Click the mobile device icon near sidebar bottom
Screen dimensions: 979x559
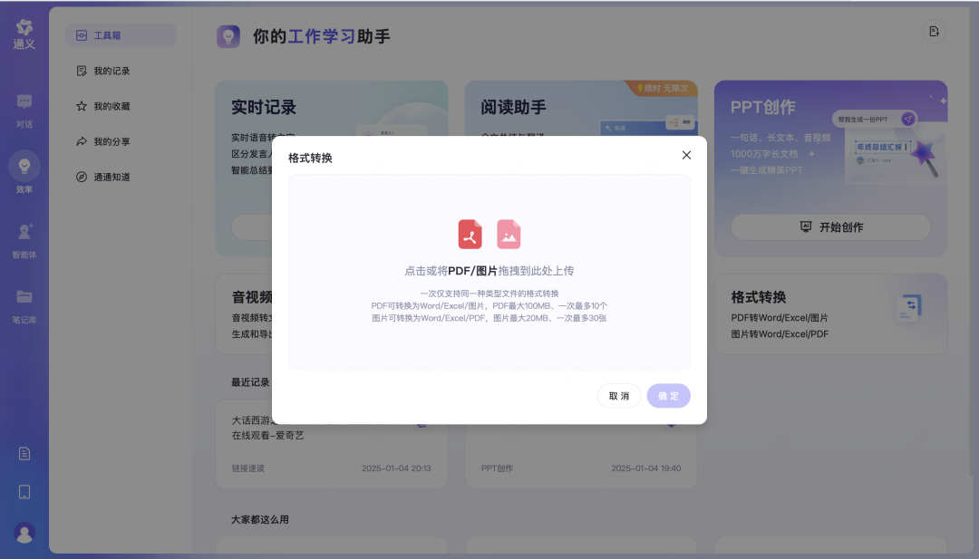click(x=24, y=492)
